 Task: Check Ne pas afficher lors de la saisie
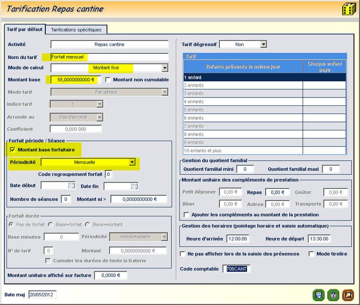click(183, 254)
